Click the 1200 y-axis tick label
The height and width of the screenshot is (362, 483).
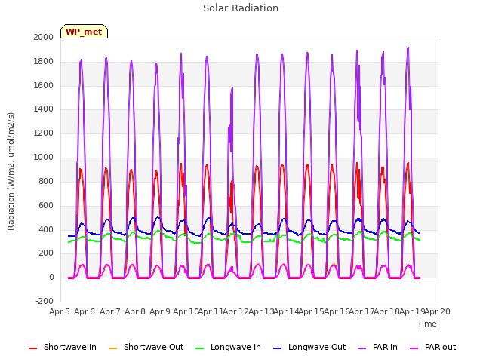pos(44,133)
